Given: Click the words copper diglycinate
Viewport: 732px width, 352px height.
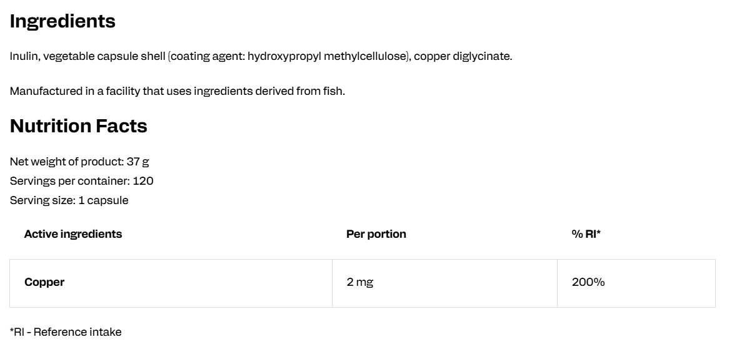Looking at the screenshot, I should [x=463, y=57].
